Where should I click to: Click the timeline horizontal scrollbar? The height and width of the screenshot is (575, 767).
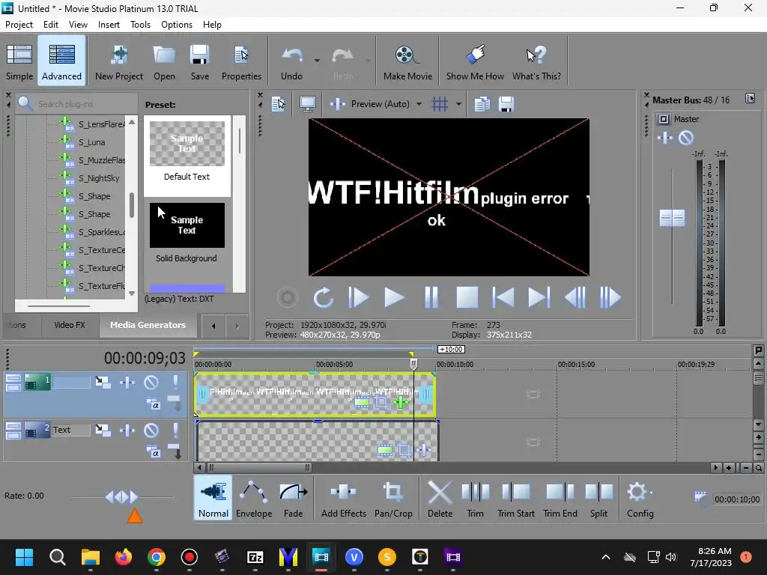point(259,467)
